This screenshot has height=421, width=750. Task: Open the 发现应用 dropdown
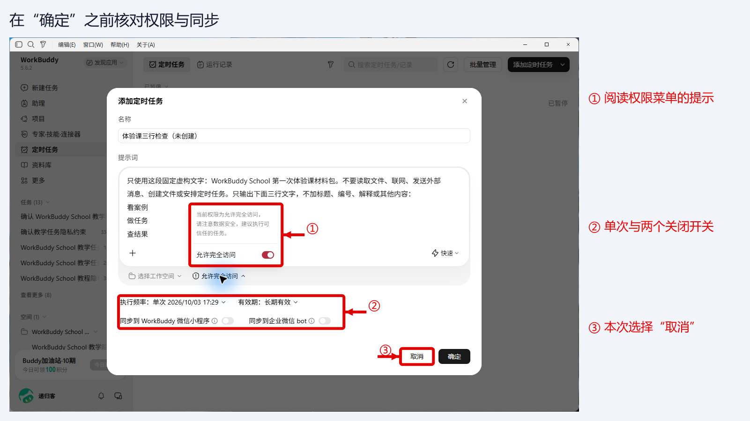pos(105,63)
